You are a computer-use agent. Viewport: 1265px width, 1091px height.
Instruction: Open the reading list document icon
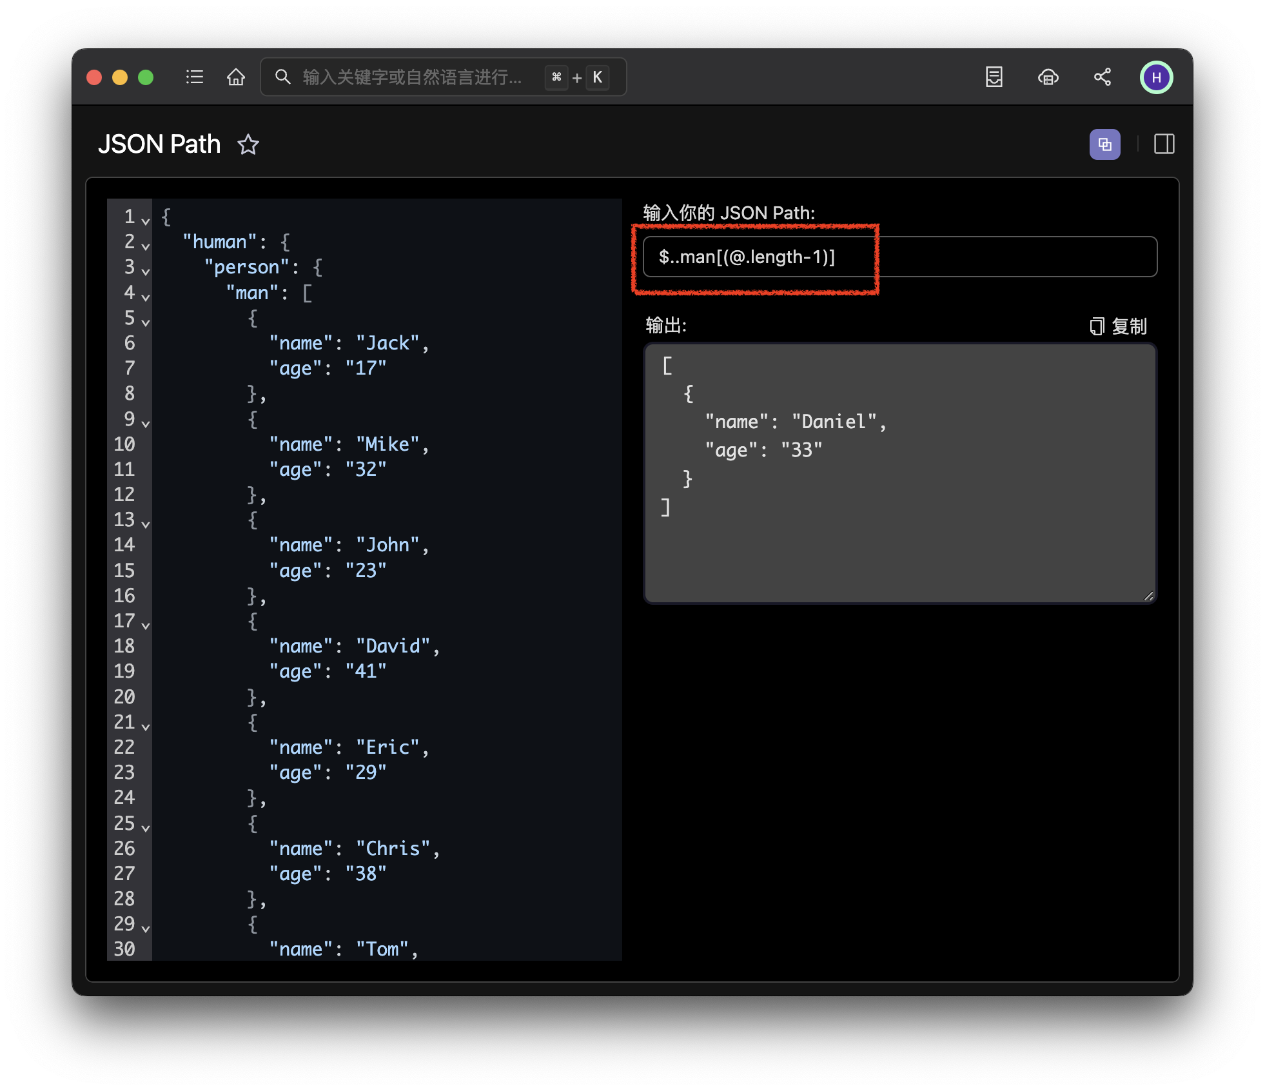pyautogui.click(x=994, y=77)
